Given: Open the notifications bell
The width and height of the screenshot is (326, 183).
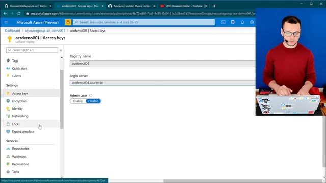Looking at the screenshot, I should click(242, 22).
